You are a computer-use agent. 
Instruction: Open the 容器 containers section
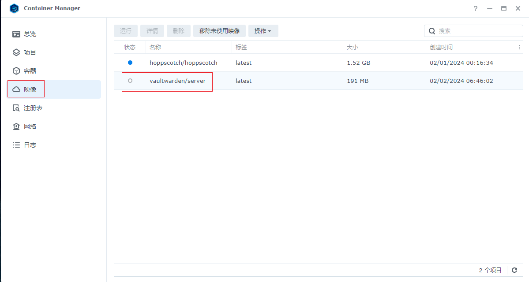click(54, 71)
